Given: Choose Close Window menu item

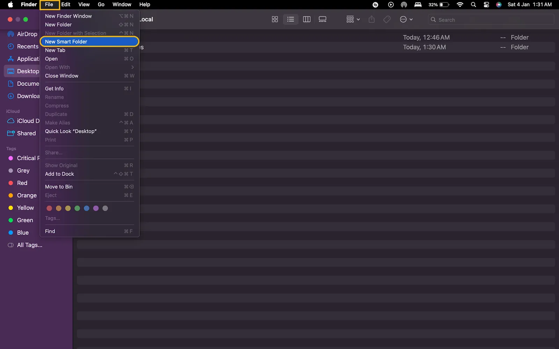Looking at the screenshot, I should [89, 76].
